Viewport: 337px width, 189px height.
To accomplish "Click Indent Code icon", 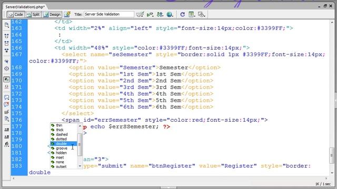I will [6, 130].
